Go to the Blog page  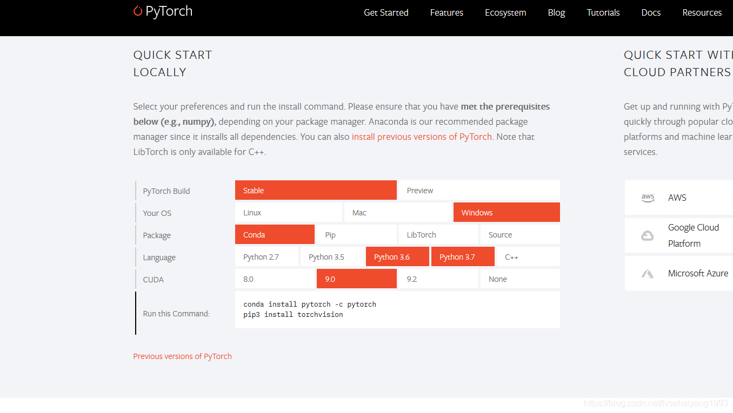[556, 12]
